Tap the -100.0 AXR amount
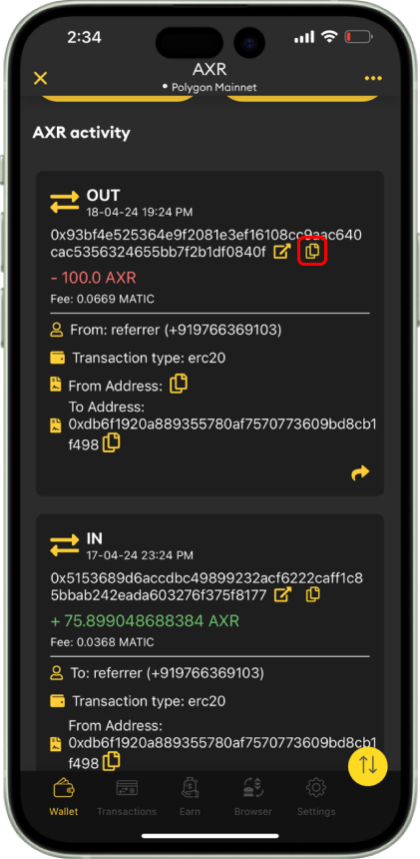 [94, 278]
